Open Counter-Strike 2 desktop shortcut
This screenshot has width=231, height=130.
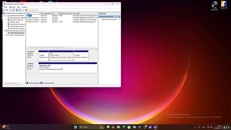click(224, 6)
